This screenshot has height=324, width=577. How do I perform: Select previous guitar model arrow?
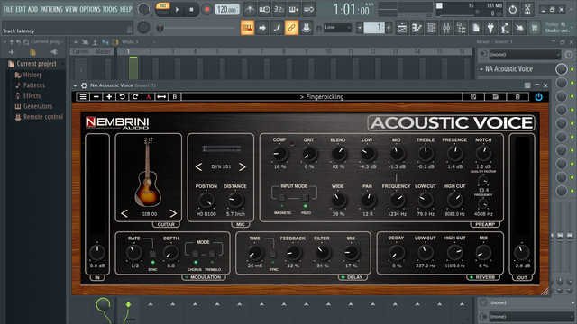click(x=124, y=214)
